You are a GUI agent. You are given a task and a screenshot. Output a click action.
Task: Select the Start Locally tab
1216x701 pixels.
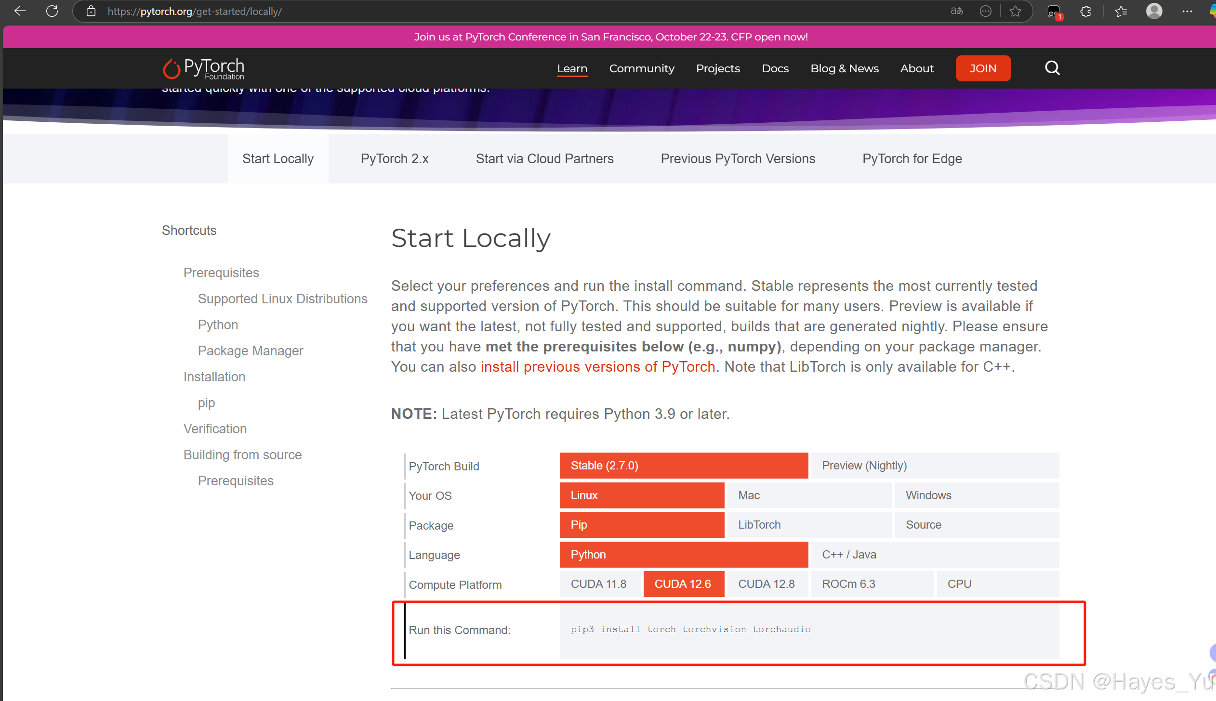click(x=278, y=158)
